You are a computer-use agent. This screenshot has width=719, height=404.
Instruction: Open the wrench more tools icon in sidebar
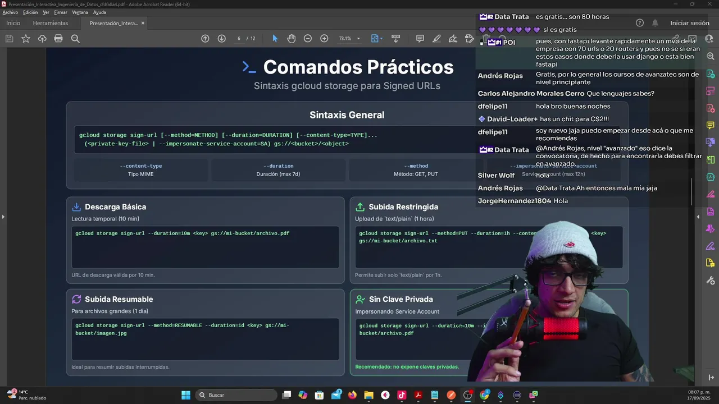711,281
